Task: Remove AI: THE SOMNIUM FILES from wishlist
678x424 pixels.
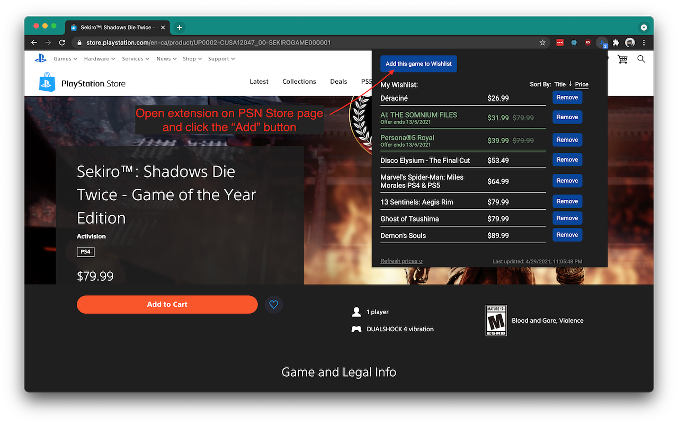Action: pyautogui.click(x=567, y=117)
